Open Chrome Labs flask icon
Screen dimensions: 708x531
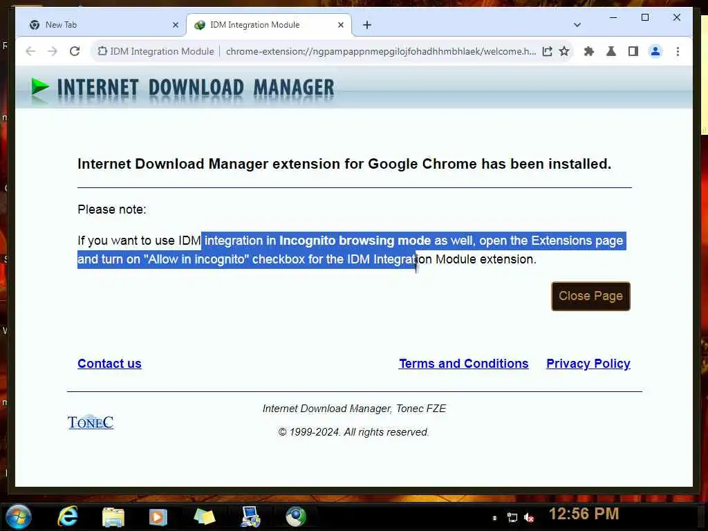coord(611,51)
